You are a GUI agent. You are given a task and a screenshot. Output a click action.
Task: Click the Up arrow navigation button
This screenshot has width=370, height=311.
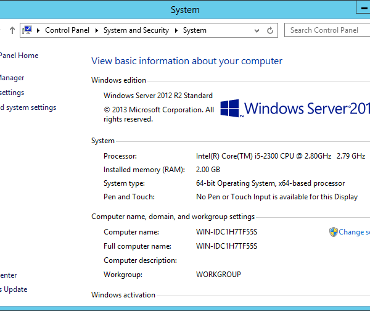(x=12, y=30)
